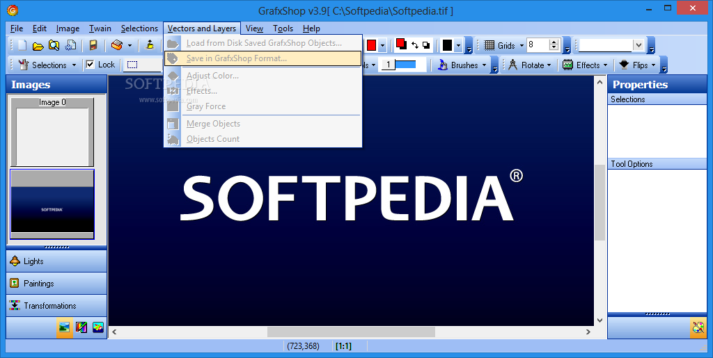Open the Transformations panel
The height and width of the screenshot is (358, 713).
[56, 305]
